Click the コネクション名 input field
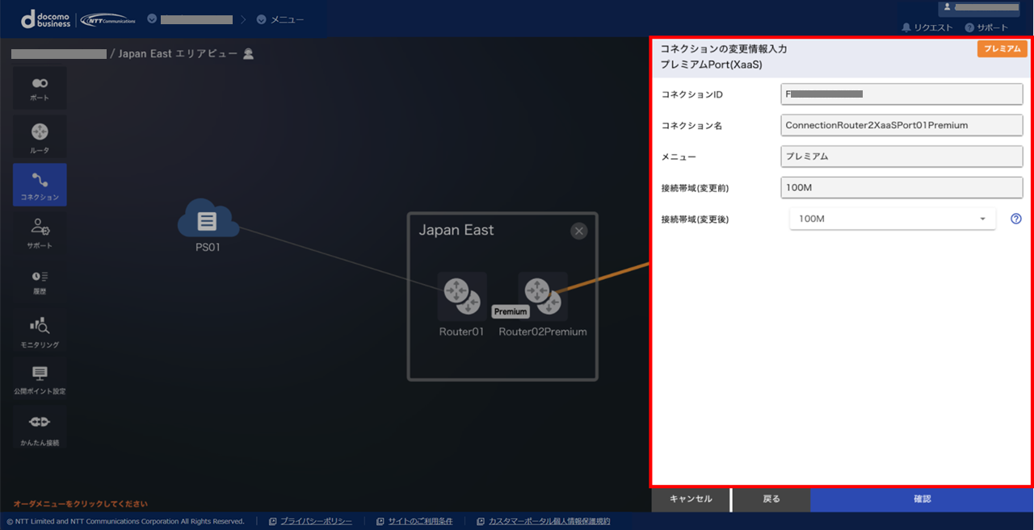The width and height of the screenshot is (1034, 530). tap(902, 125)
